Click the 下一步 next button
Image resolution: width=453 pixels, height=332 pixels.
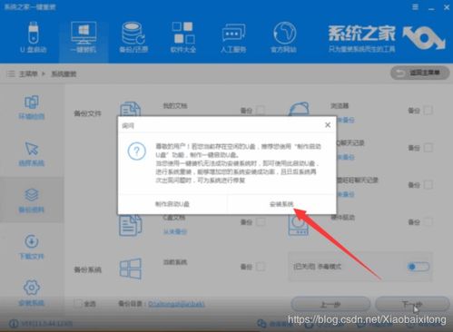coord(412,304)
